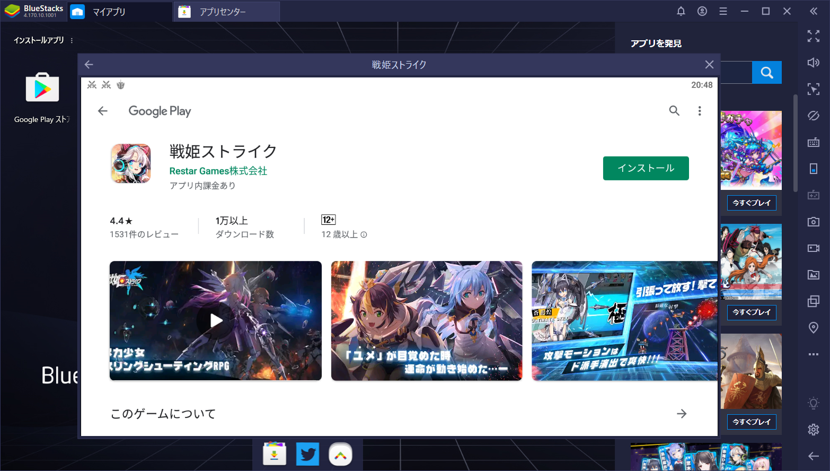Viewport: 830px width, 471px height.
Task: Go back using the Google Play back arrow
Action: (103, 111)
